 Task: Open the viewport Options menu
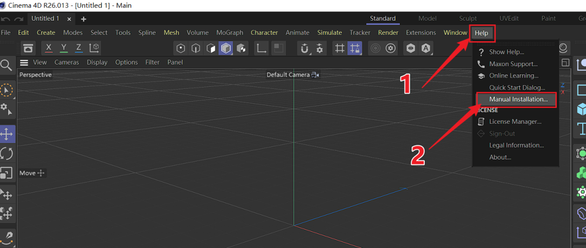(x=126, y=62)
